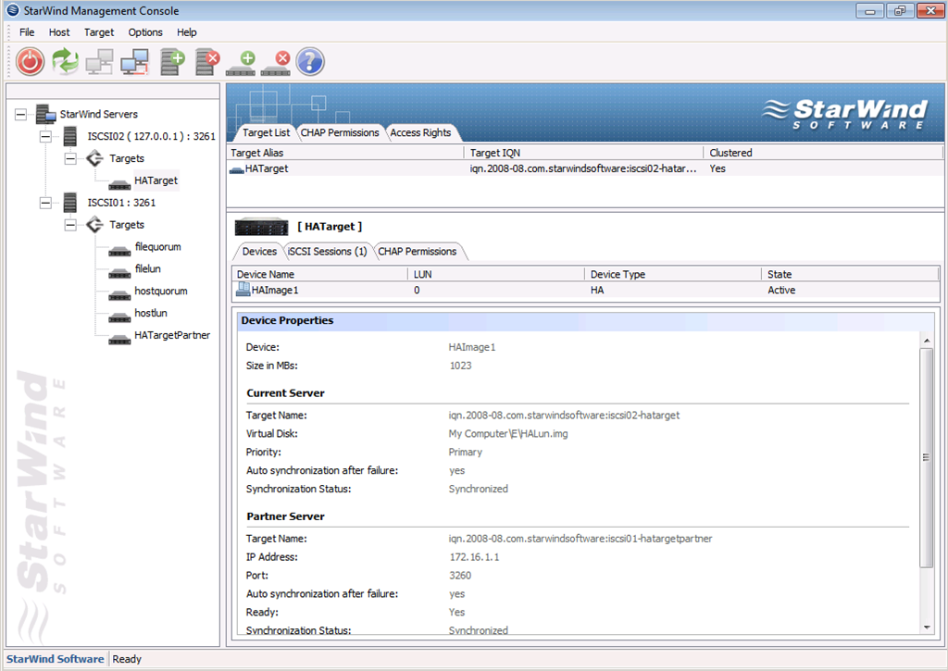Click the StarWind title bar application icon

point(13,10)
